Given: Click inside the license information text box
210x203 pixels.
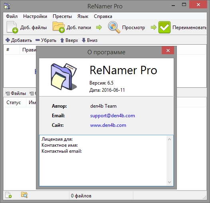Looking at the screenshot, I should (x=103, y=160).
